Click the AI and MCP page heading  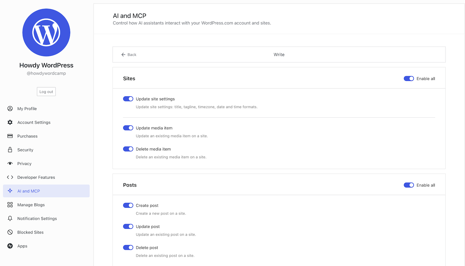(x=130, y=16)
